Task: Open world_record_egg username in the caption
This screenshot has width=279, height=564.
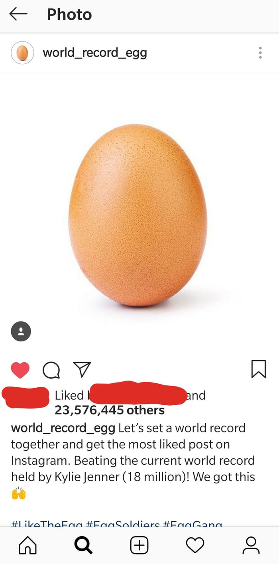Action: [63, 428]
